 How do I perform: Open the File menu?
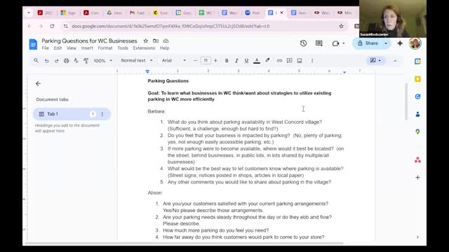[45, 48]
